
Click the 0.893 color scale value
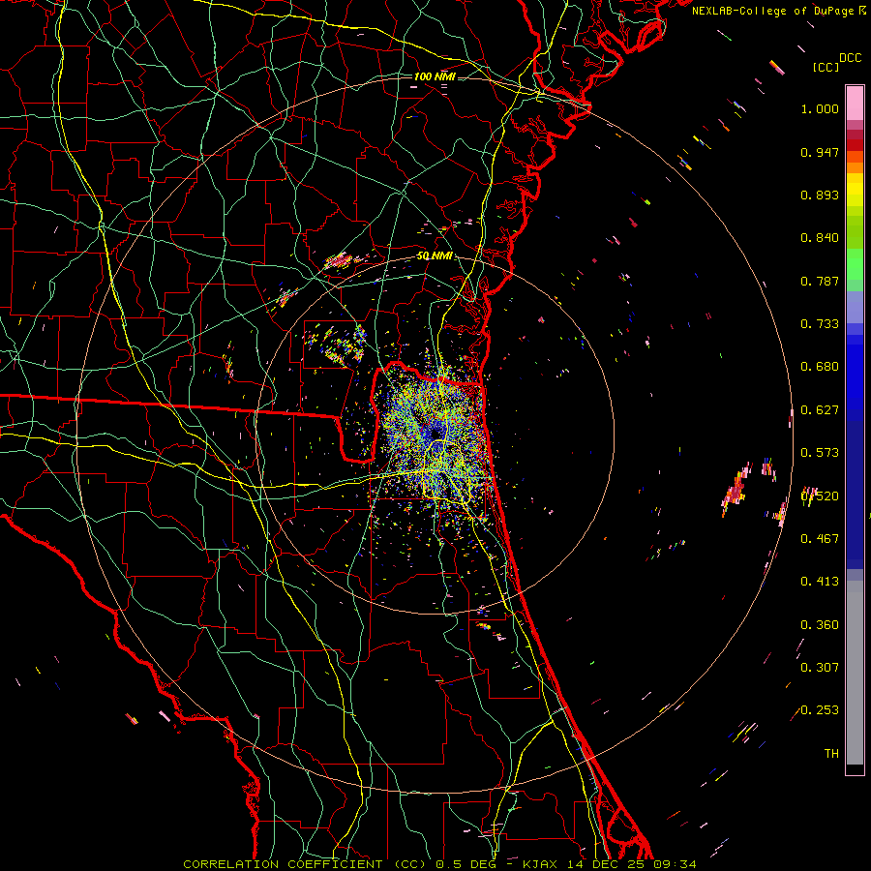pos(820,195)
